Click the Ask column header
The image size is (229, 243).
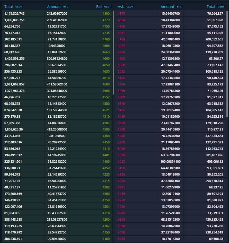coord(125,7)
